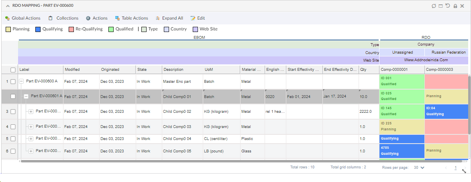Click the resize handle at bottom-right corner
This screenshot has height=182, width=471.
(464, 171)
